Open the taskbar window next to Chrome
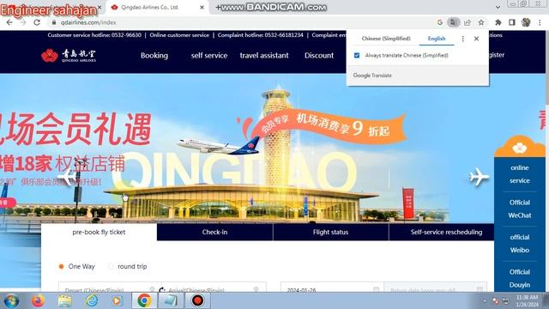549x309 pixels. tap(172, 301)
